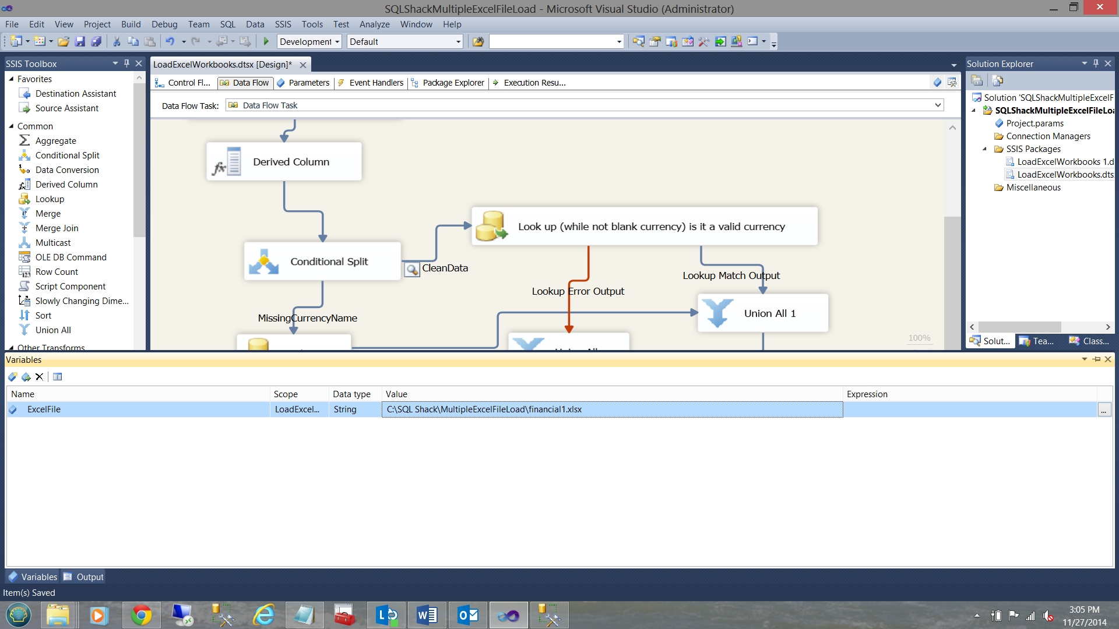Click the Lookup component database icon
The image size is (1119, 629).
[491, 226]
